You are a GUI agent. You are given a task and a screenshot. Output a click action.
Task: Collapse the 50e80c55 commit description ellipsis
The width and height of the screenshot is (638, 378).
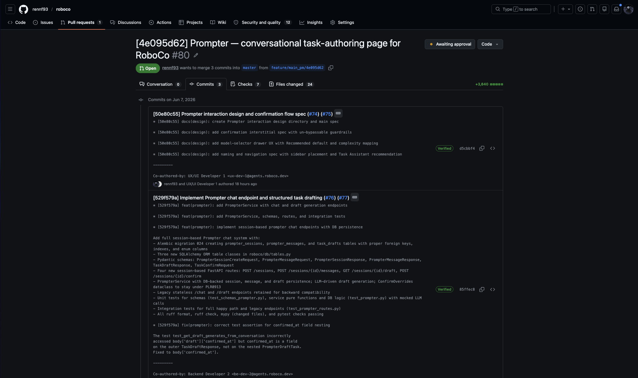coord(338,113)
